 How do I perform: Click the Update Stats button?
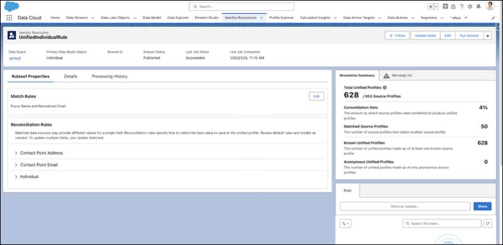[425, 36]
